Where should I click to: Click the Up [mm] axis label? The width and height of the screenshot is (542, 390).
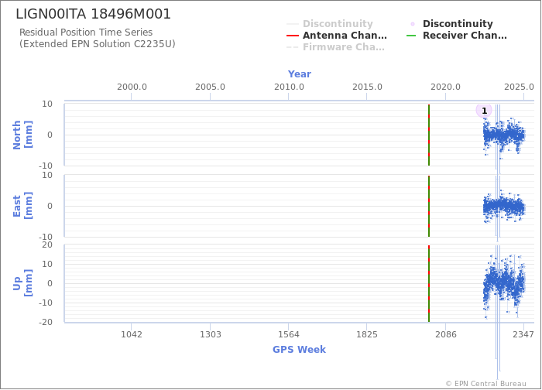(x=22, y=284)
